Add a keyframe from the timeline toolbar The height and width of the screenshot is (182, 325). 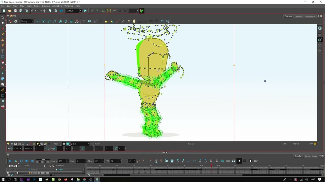tap(178, 161)
